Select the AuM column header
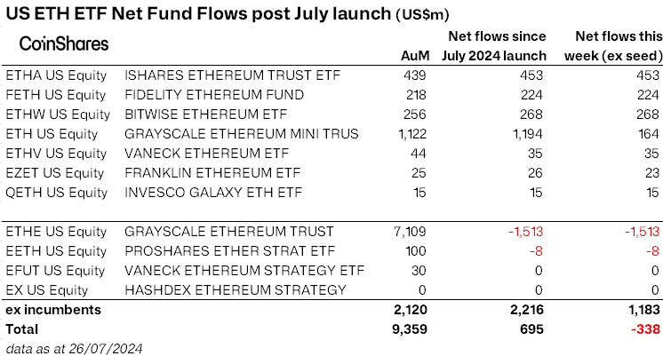The width and height of the screenshot is (663, 356). point(416,57)
